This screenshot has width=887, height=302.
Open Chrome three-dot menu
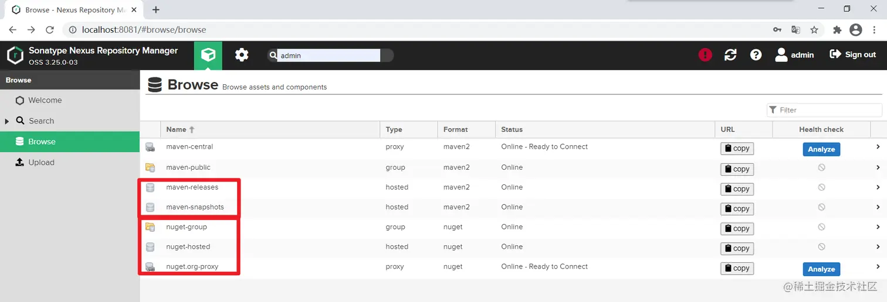(874, 29)
